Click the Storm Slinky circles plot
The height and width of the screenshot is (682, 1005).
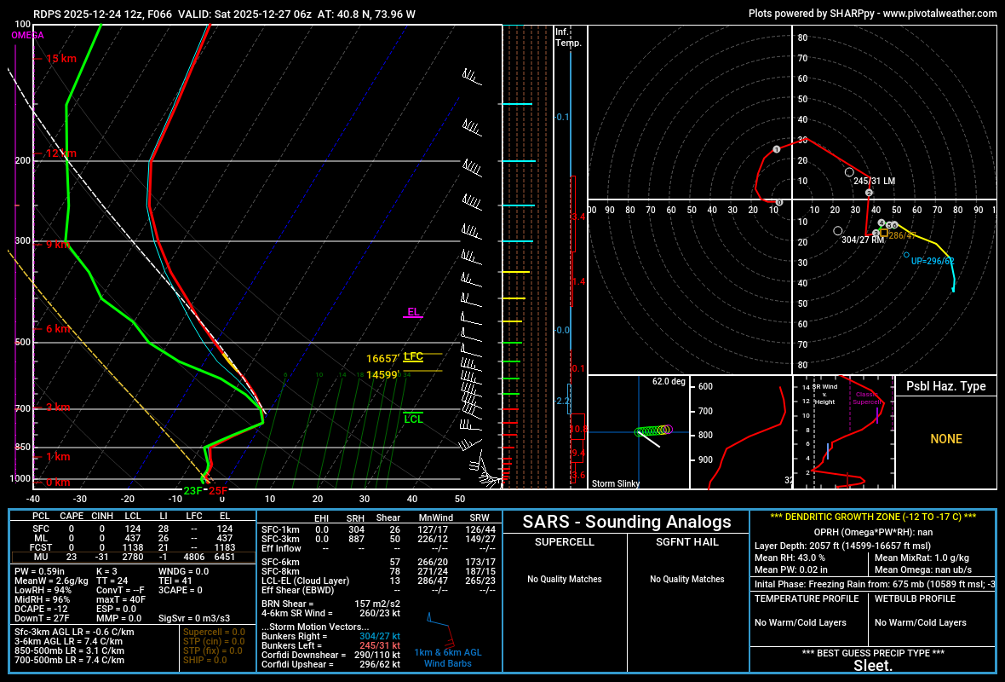point(652,431)
